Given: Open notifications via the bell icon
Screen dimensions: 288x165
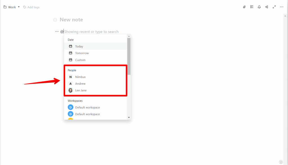Looking at the screenshot, I should [x=259, y=7].
